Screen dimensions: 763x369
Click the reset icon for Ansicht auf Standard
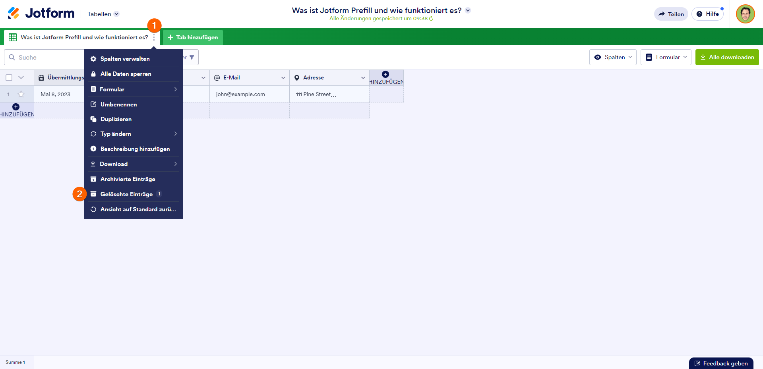(93, 209)
